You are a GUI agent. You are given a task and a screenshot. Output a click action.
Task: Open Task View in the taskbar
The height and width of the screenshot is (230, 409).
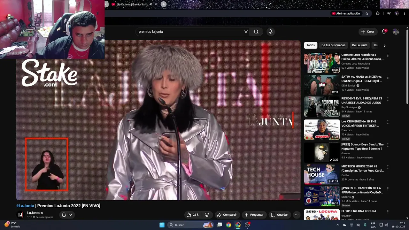(x=219, y=225)
